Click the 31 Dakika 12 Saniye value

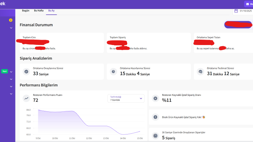coord(223,74)
